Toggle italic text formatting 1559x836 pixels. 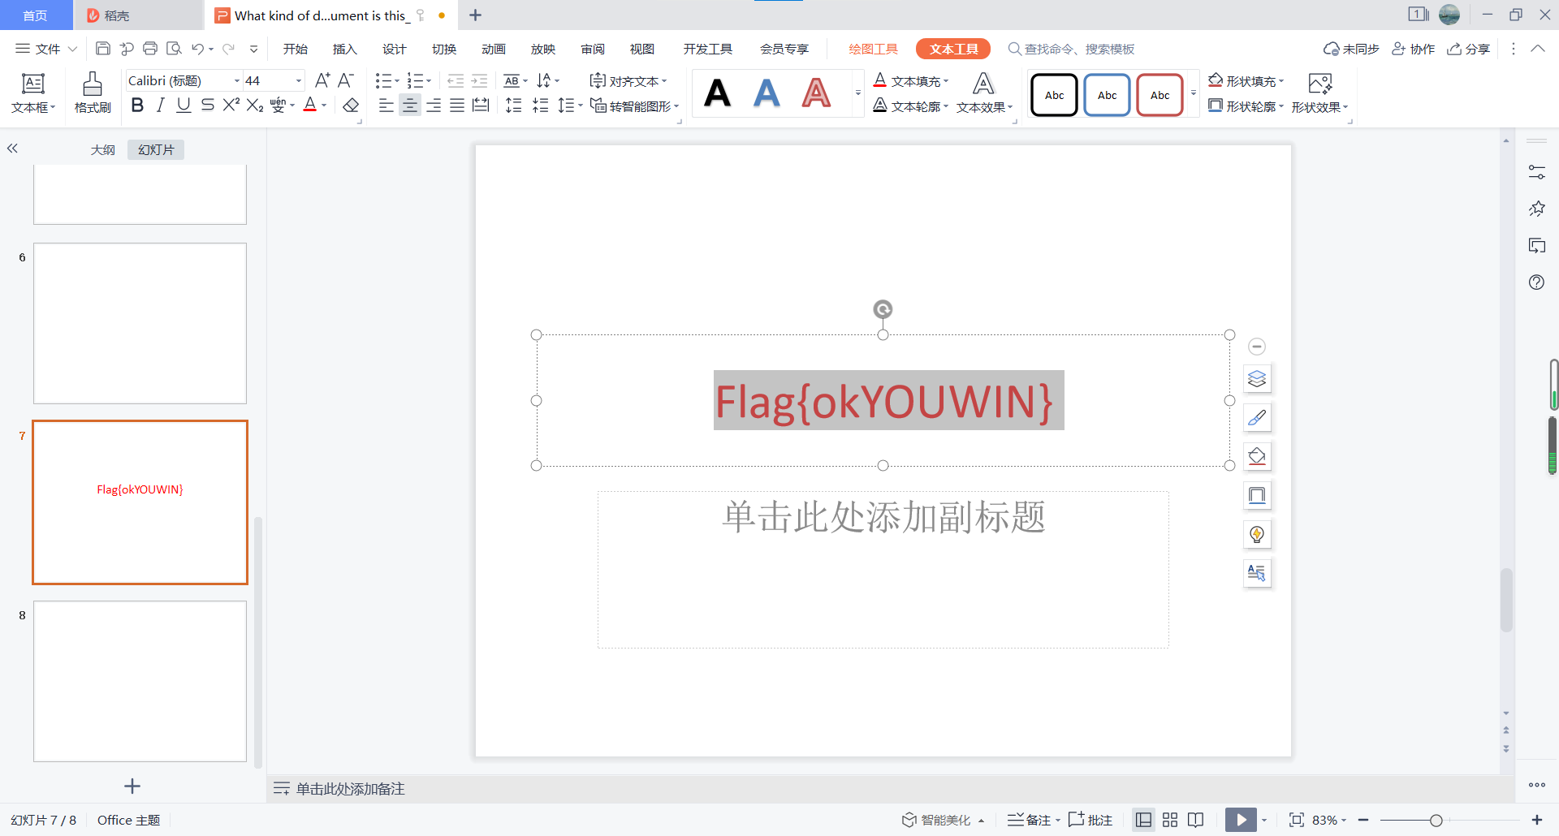161,106
